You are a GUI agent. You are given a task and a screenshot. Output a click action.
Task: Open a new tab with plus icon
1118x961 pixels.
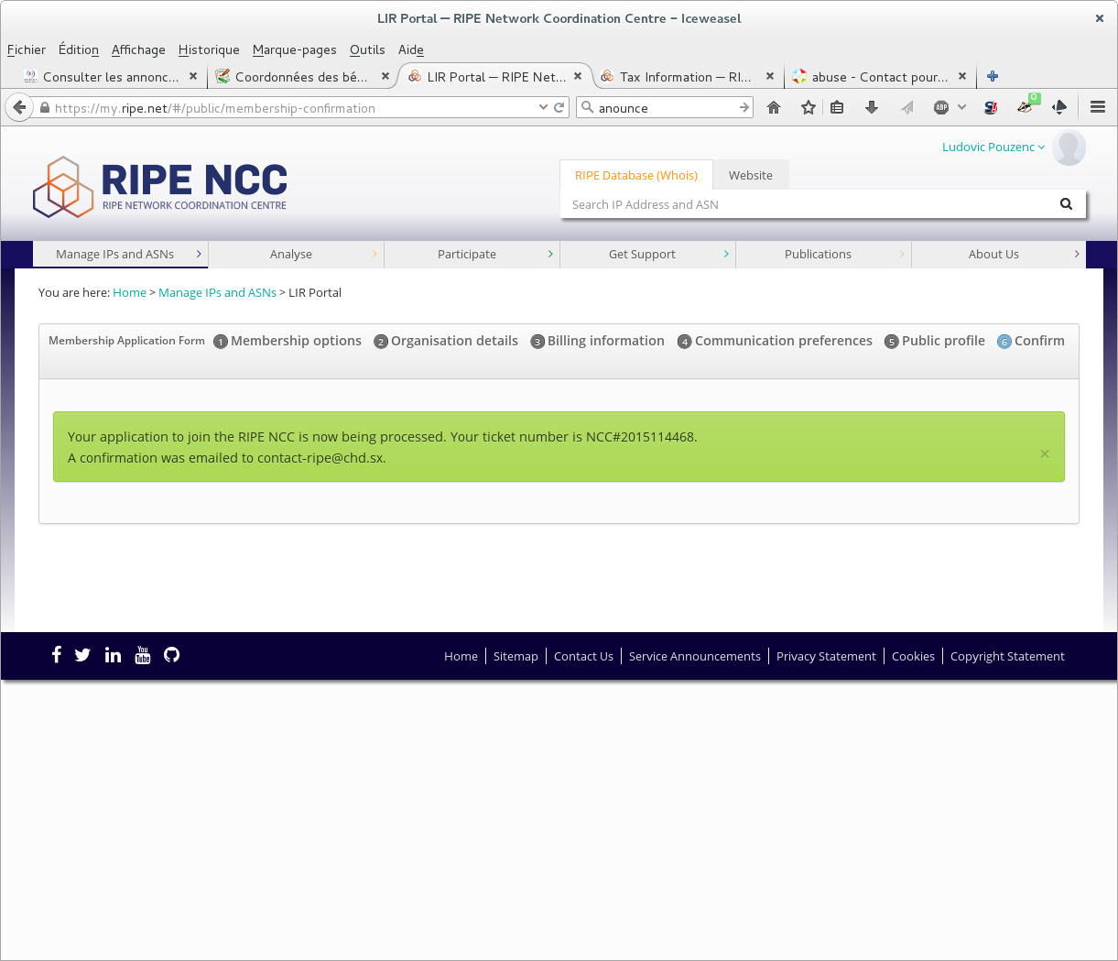tap(993, 77)
